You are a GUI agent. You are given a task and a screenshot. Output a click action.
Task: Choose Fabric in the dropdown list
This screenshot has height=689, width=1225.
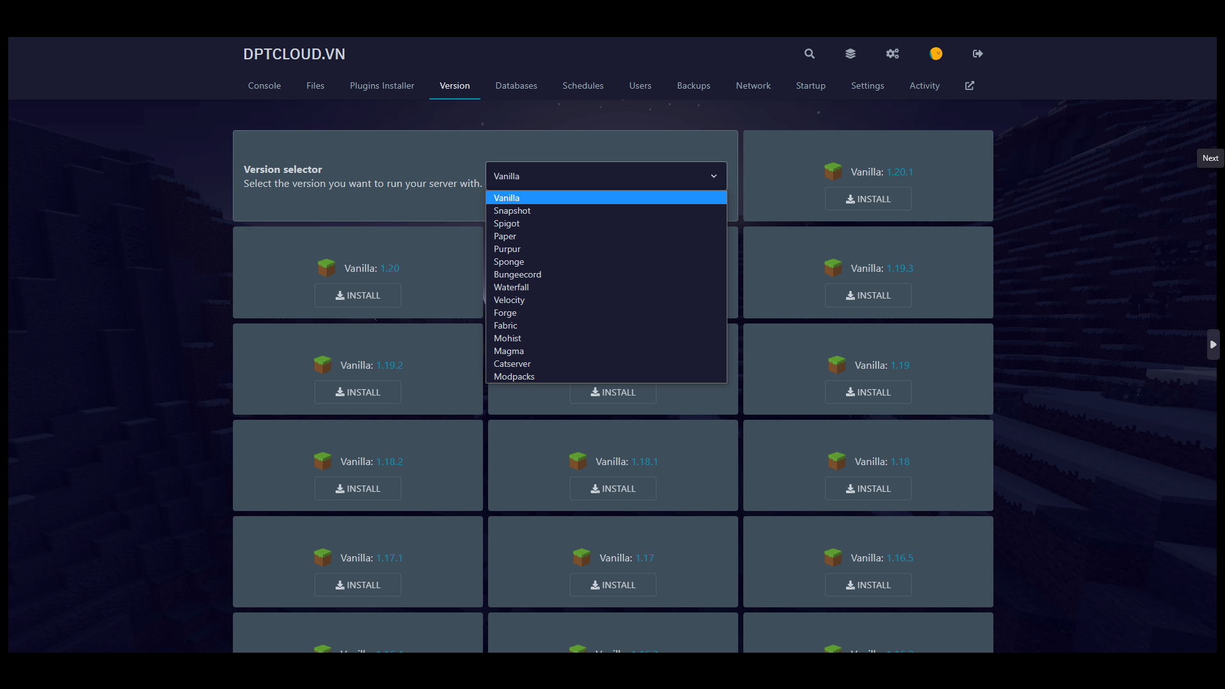coord(505,325)
